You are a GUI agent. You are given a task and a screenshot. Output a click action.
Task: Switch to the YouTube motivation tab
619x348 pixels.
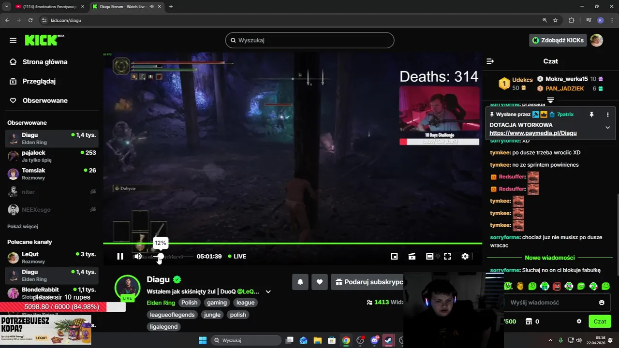[x=49, y=7]
